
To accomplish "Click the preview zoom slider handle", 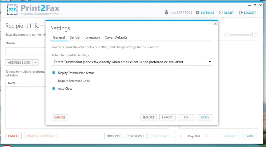I will point(251,35).
